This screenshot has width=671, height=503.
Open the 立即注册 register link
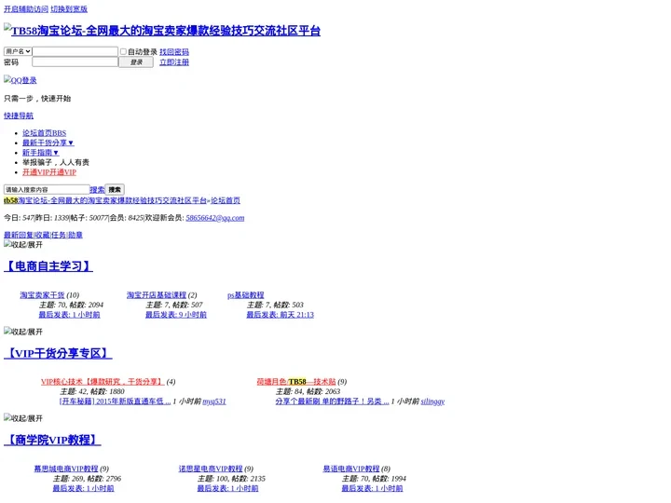pos(174,62)
